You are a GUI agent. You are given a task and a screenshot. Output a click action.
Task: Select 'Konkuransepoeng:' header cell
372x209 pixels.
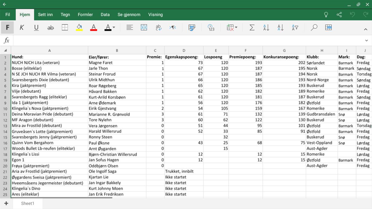click(x=284, y=57)
